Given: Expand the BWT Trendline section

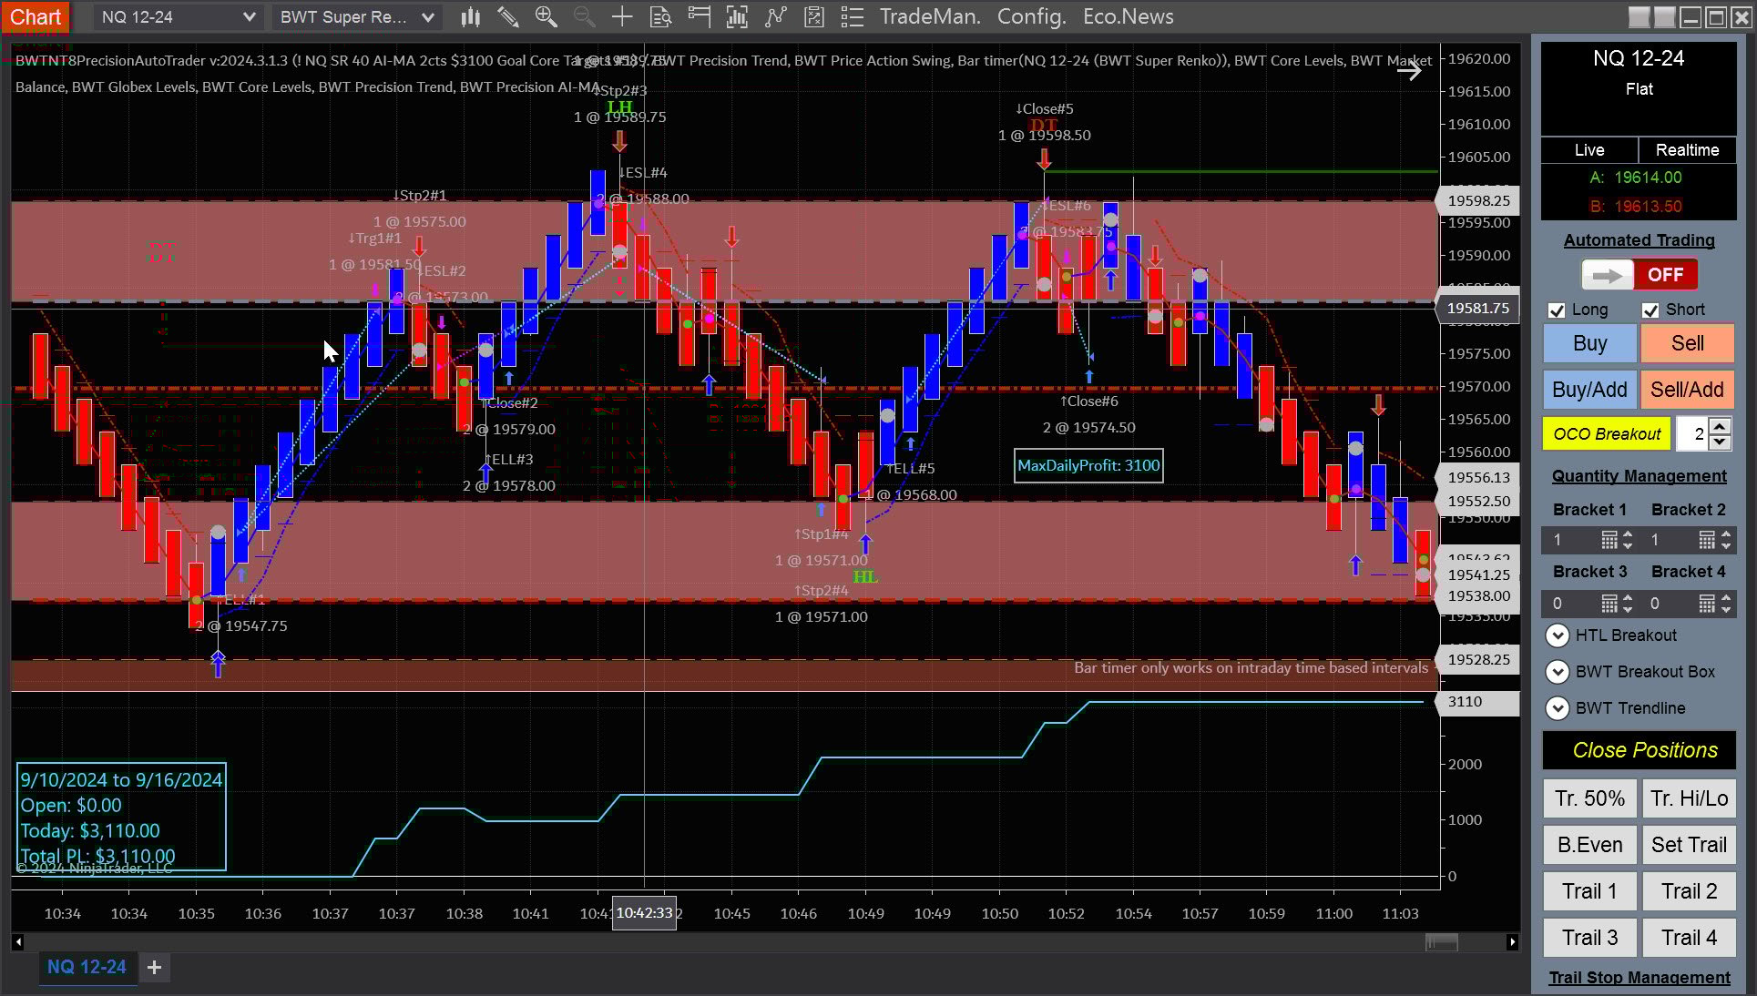Looking at the screenshot, I should (x=1557, y=708).
